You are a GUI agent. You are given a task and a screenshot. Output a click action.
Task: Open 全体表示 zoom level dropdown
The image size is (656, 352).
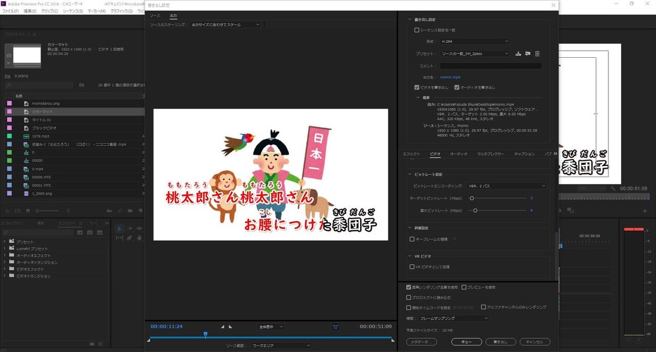point(271,327)
